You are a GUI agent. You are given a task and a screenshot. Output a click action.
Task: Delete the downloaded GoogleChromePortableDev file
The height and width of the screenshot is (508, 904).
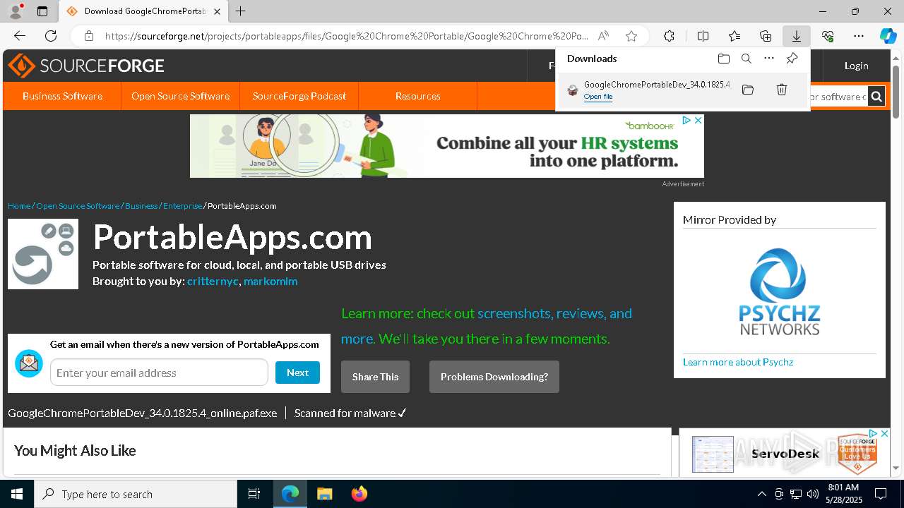(782, 90)
